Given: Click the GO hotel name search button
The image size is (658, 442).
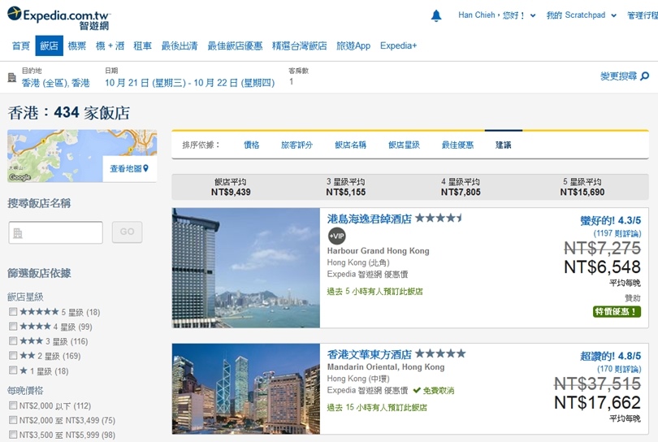Looking at the screenshot, I should (128, 232).
